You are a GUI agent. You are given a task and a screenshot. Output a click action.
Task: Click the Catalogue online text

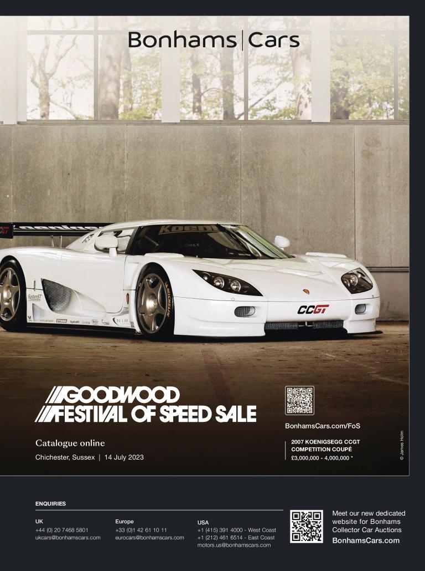pos(70,443)
